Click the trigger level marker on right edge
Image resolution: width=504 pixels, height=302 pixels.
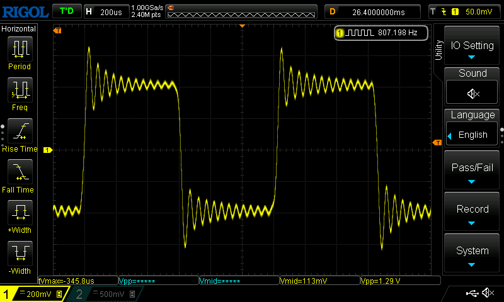coord(437,142)
